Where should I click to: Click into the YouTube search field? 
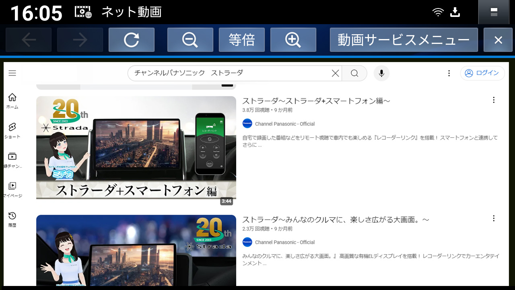point(235,73)
